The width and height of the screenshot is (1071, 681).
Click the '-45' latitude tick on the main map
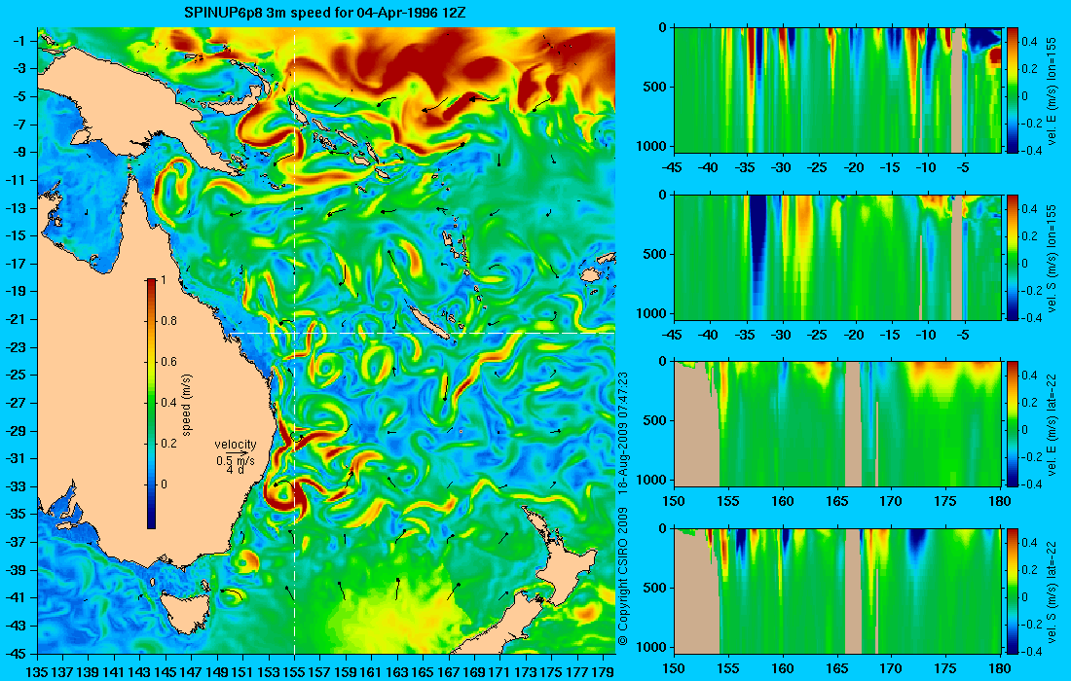click(18, 653)
